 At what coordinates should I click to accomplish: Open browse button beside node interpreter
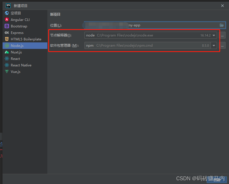(222, 35)
